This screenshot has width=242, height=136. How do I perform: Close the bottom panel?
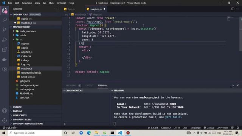pos(238,85)
